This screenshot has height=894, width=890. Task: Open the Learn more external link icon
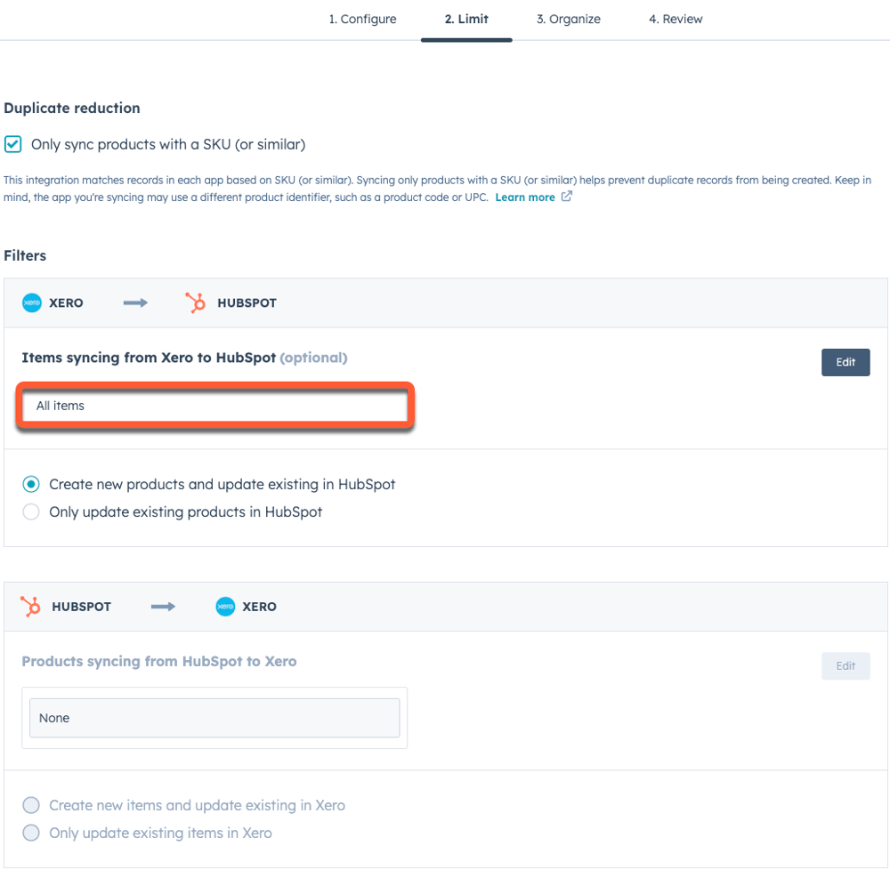click(x=566, y=197)
